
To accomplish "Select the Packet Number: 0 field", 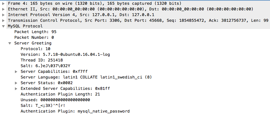I will [x=34, y=38].
